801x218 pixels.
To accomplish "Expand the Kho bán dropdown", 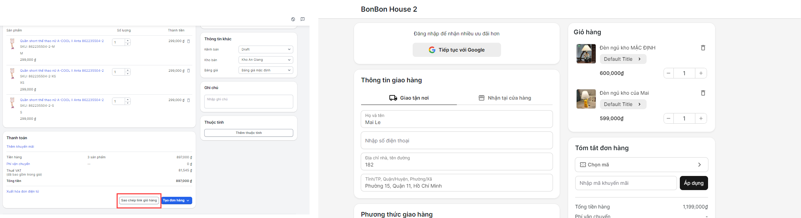I will coord(266,60).
